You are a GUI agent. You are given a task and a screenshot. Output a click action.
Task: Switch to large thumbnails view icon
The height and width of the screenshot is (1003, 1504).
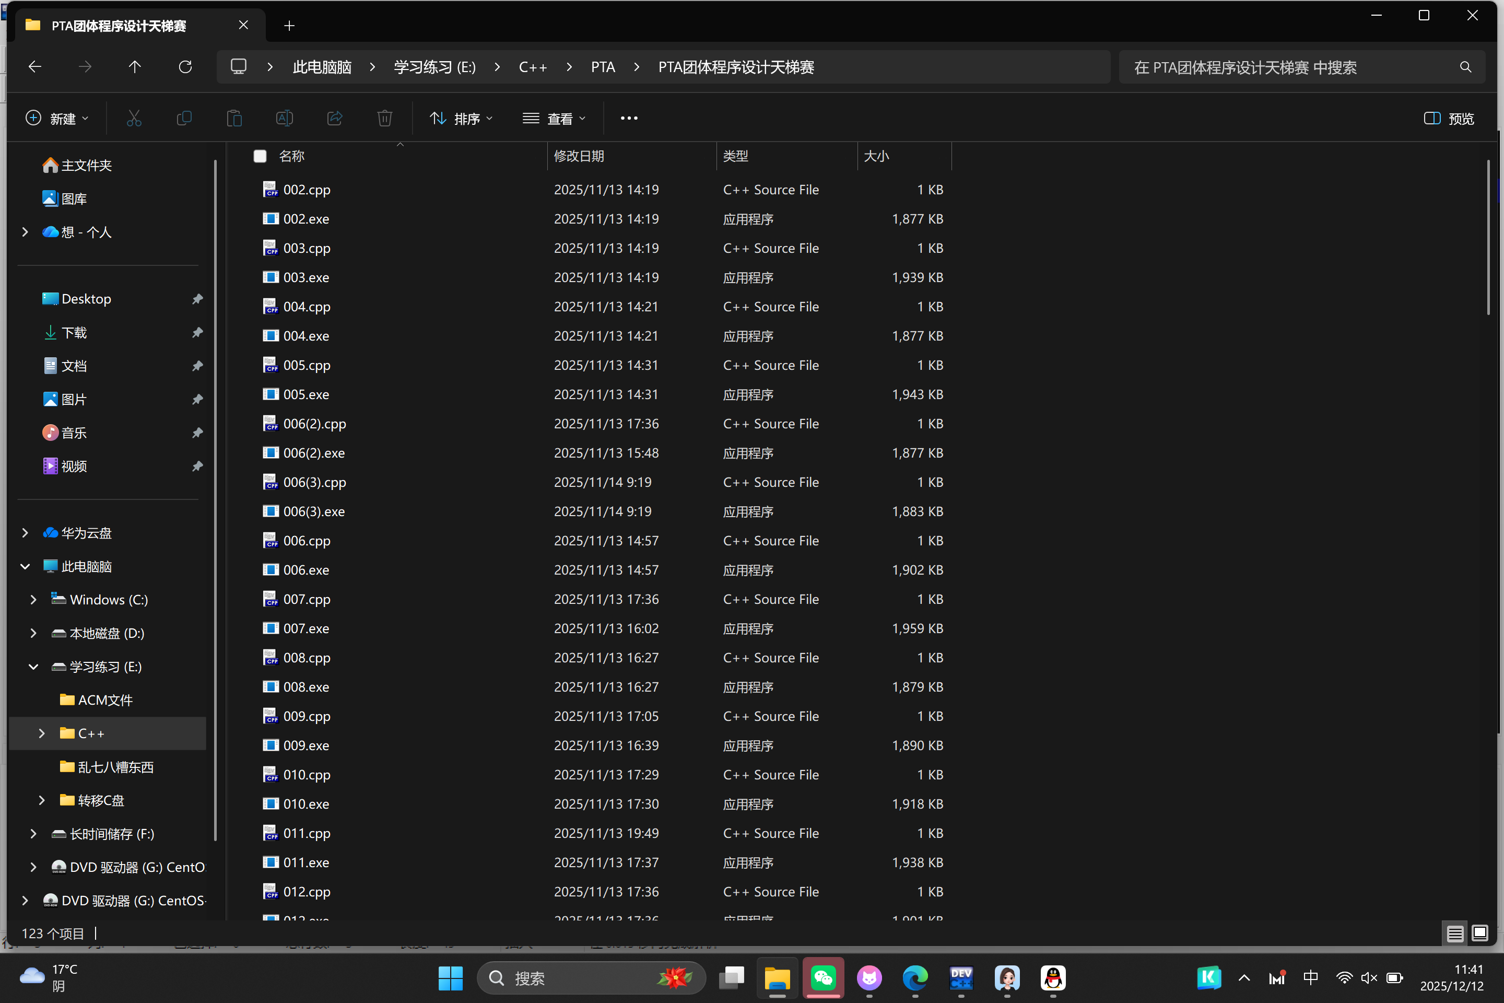(1479, 934)
